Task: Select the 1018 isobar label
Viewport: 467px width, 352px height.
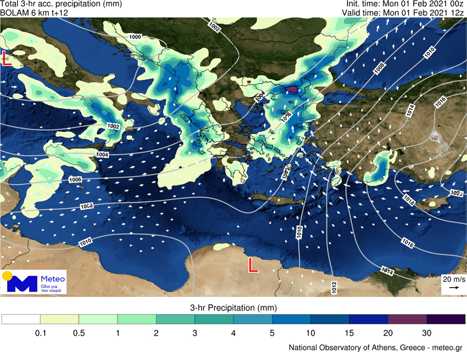Action: point(408,201)
